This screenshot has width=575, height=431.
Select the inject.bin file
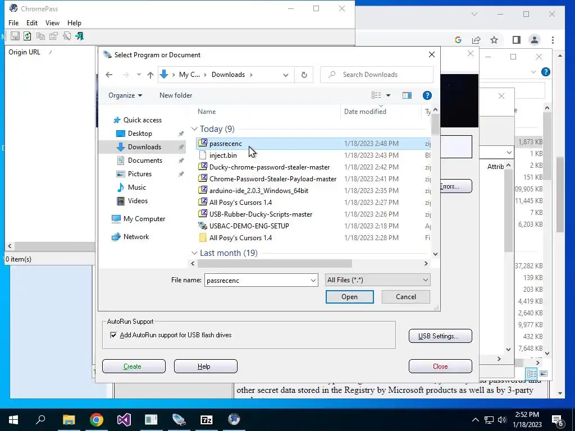[313, 155]
